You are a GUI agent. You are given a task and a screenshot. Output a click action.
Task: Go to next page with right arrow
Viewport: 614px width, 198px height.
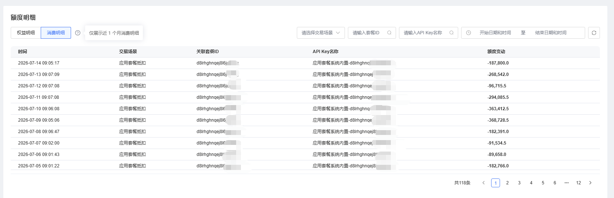point(590,183)
